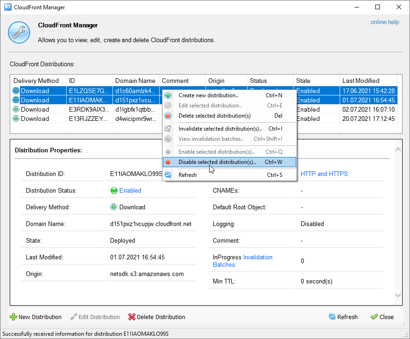Click the download icon in the E13RJZZEY row
The width and height of the screenshot is (410, 339).
point(16,119)
